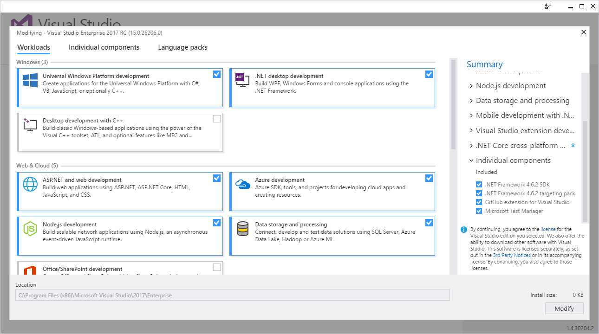Uncheck the .NET desktop development workload

(429, 74)
